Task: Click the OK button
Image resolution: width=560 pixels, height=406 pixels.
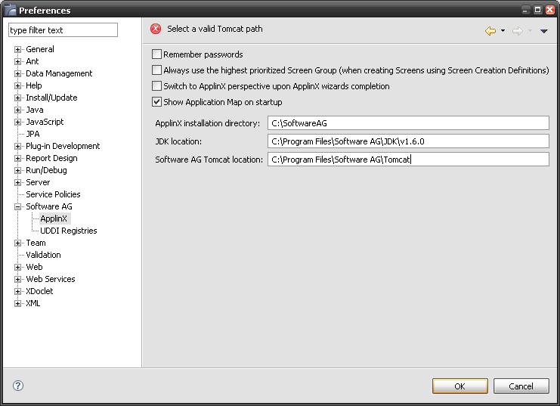Action: coord(460,386)
